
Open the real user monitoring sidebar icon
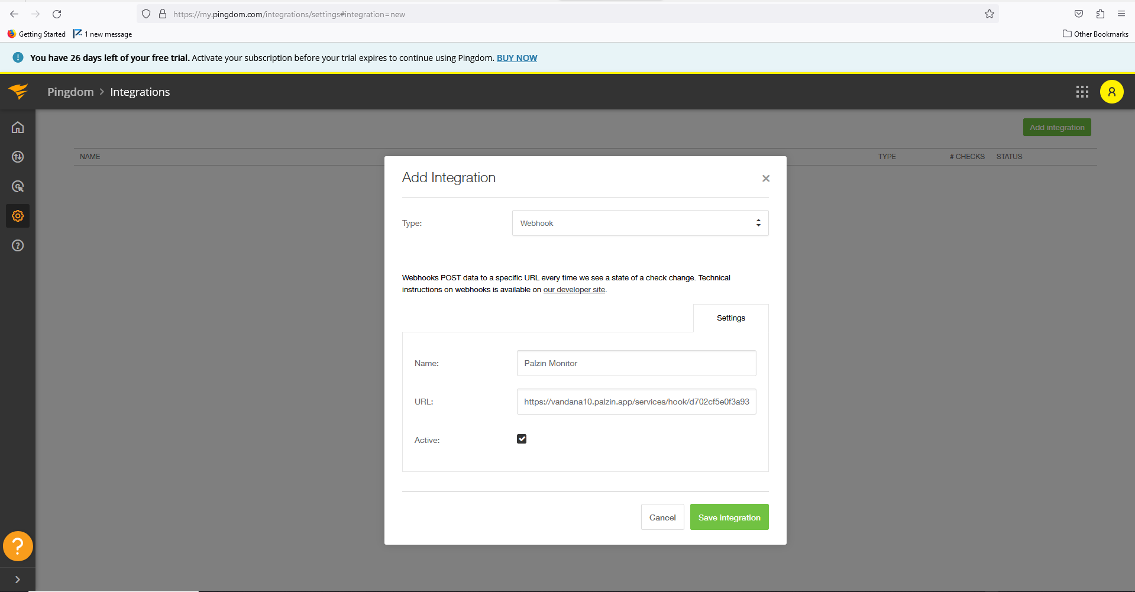pyautogui.click(x=18, y=186)
